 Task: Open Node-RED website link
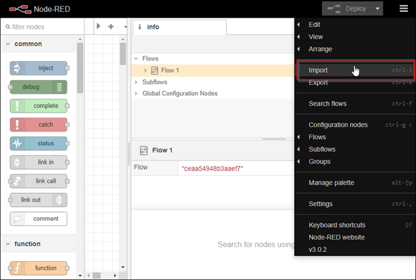[337, 237]
